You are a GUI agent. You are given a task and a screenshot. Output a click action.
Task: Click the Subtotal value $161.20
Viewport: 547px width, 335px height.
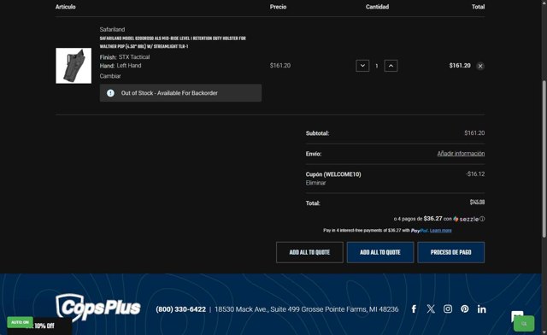(474, 133)
